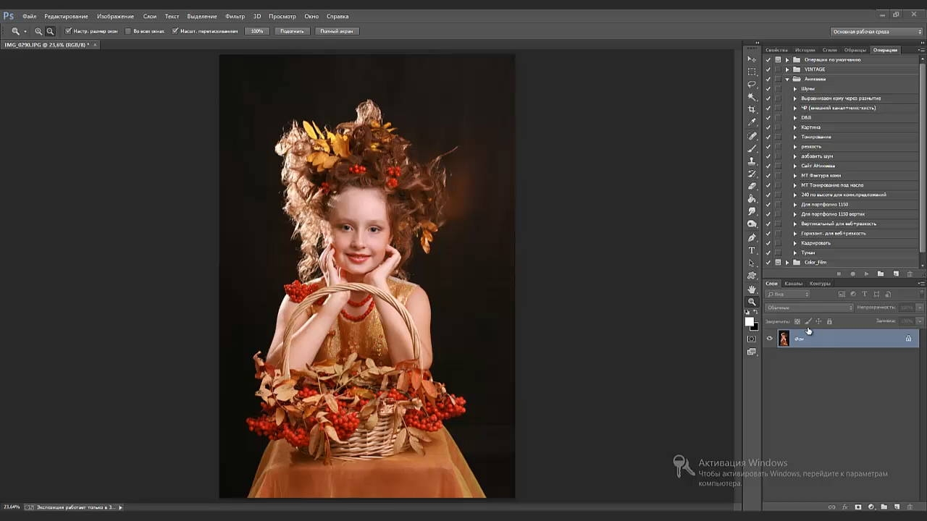
Task: Toggle checkmark for Картина action
Action: click(x=768, y=127)
